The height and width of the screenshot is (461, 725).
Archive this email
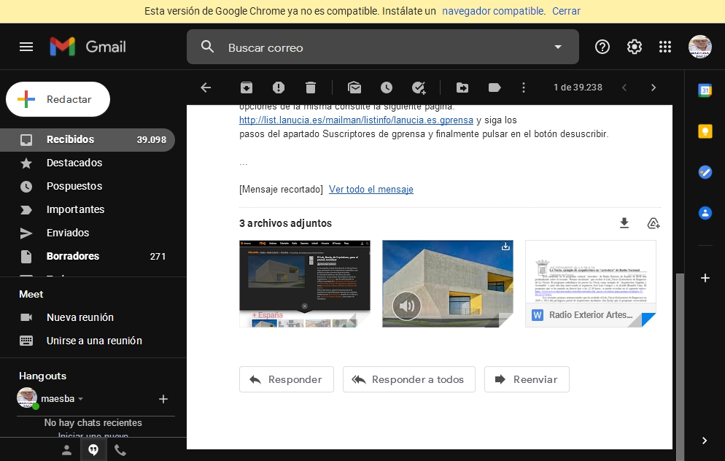(x=246, y=87)
